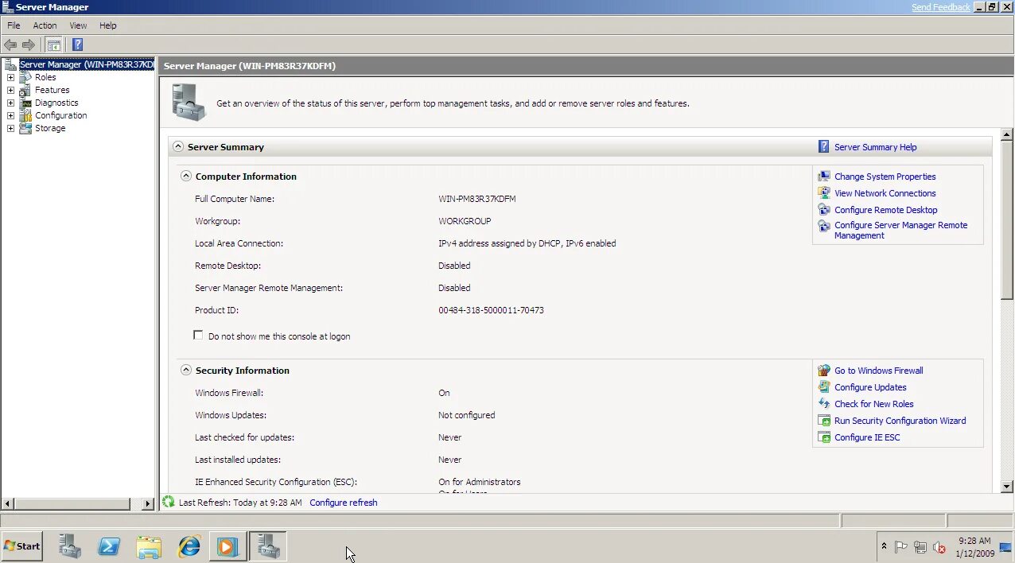Collapse the Server Summary section
The width and height of the screenshot is (1015, 563).
click(178, 146)
